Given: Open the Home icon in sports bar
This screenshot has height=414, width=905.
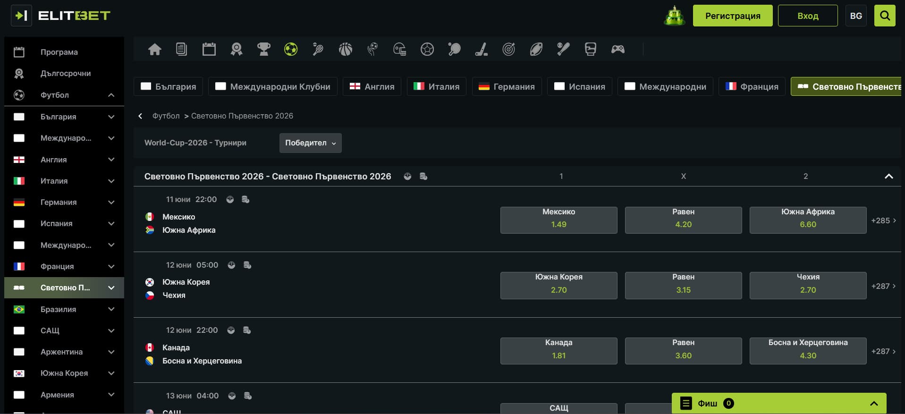Looking at the screenshot, I should pos(155,49).
